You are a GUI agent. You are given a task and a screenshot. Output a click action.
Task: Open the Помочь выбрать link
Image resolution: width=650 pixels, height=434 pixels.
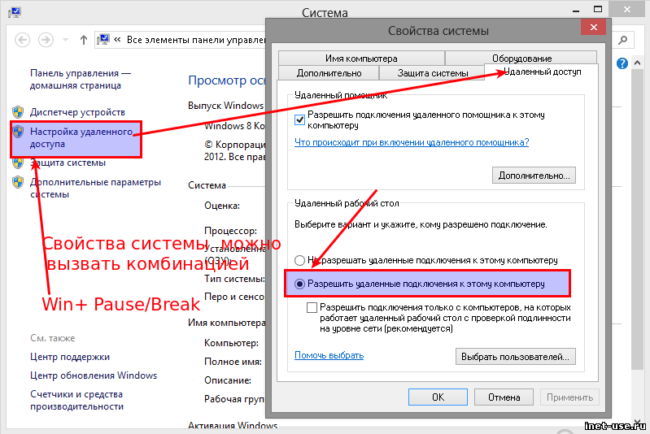[329, 355]
